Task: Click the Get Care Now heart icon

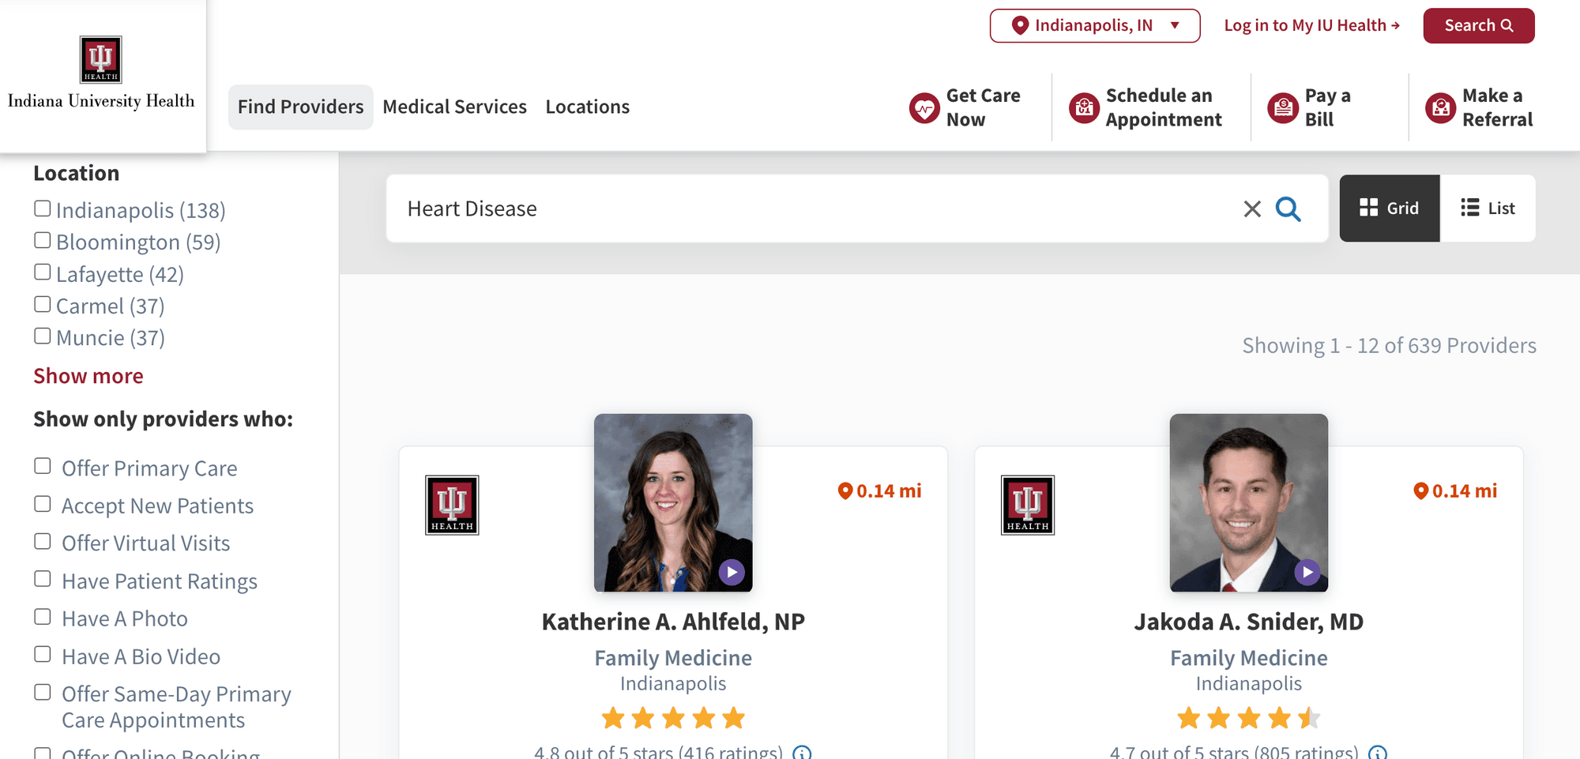Action: point(924,108)
